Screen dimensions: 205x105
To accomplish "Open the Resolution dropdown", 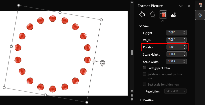I will pyautogui.click(x=175, y=91).
